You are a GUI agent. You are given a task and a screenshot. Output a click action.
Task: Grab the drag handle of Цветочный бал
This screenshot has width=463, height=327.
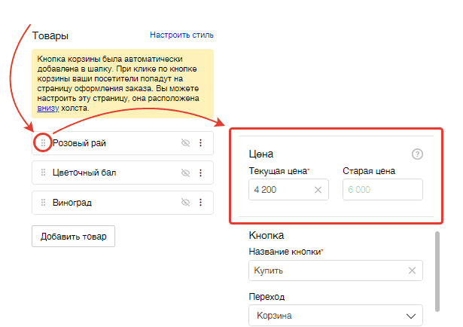(43, 173)
